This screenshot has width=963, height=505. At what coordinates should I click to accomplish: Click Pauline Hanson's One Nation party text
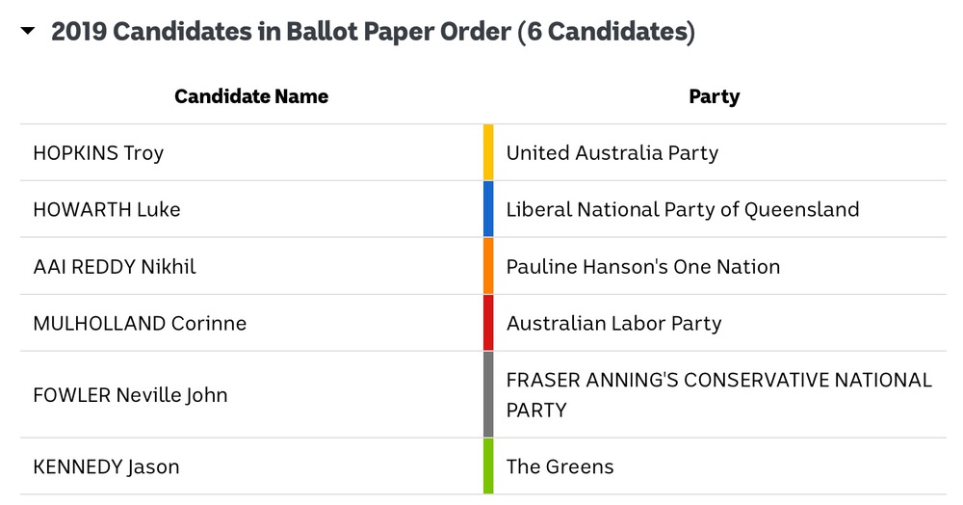click(x=643, y=266)
